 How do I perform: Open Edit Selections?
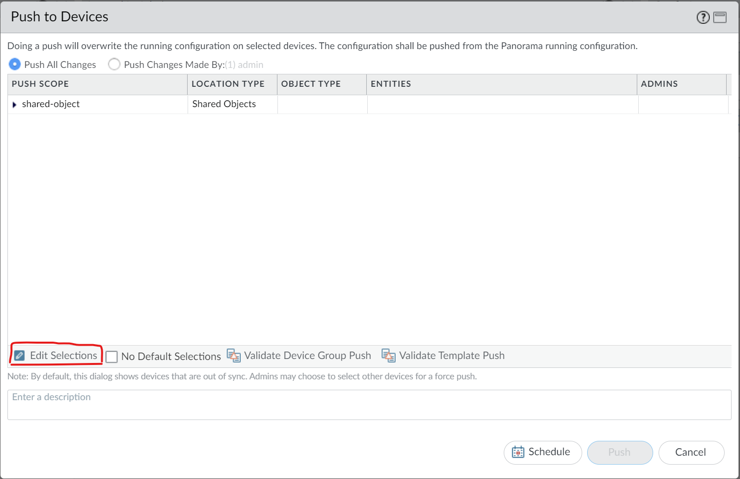(56, 356)
